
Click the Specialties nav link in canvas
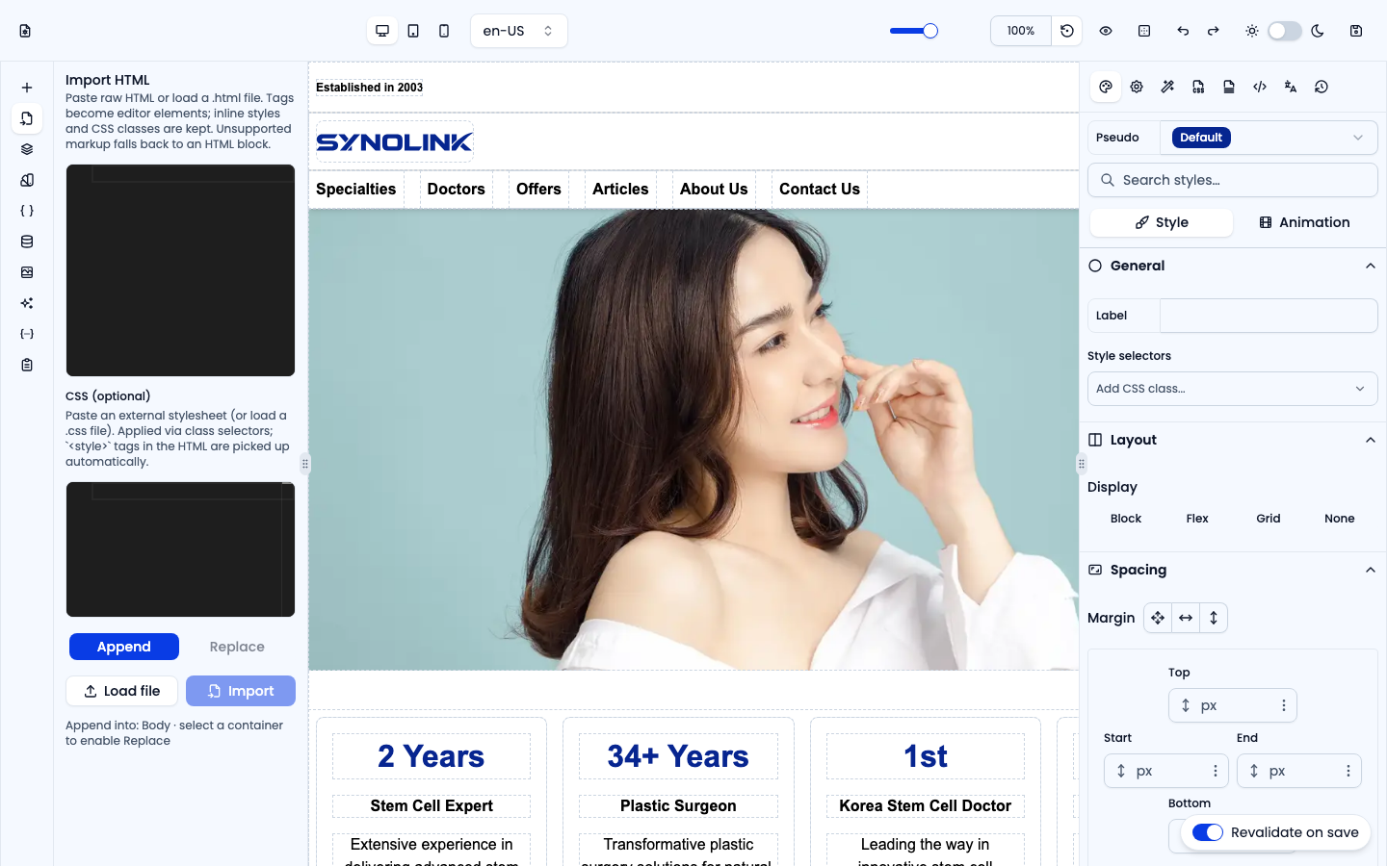point(356,190)
